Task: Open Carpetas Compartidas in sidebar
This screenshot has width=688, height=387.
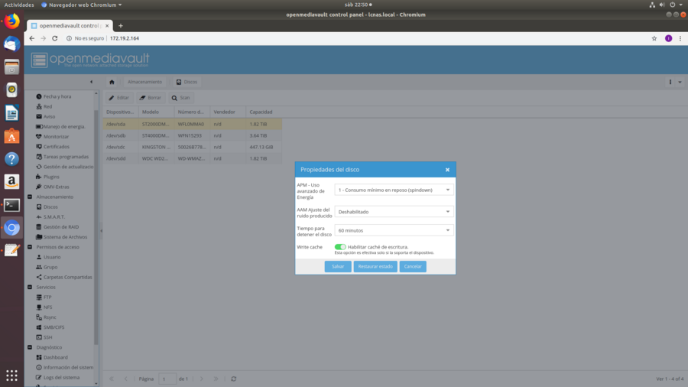Action: click(x=67, y=277)
